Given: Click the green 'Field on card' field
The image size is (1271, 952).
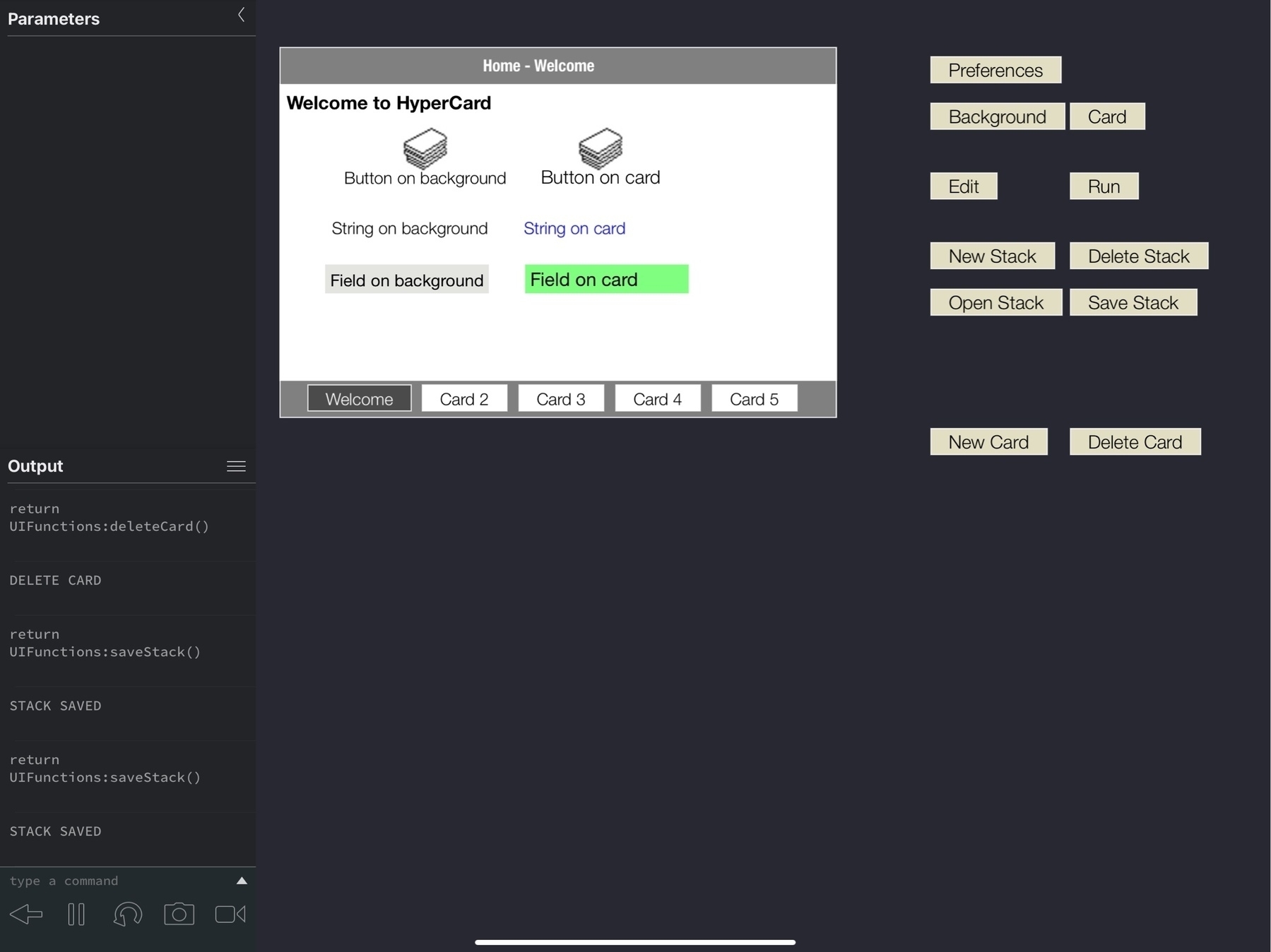Looking at the screenshot, I should coord(606,280).
